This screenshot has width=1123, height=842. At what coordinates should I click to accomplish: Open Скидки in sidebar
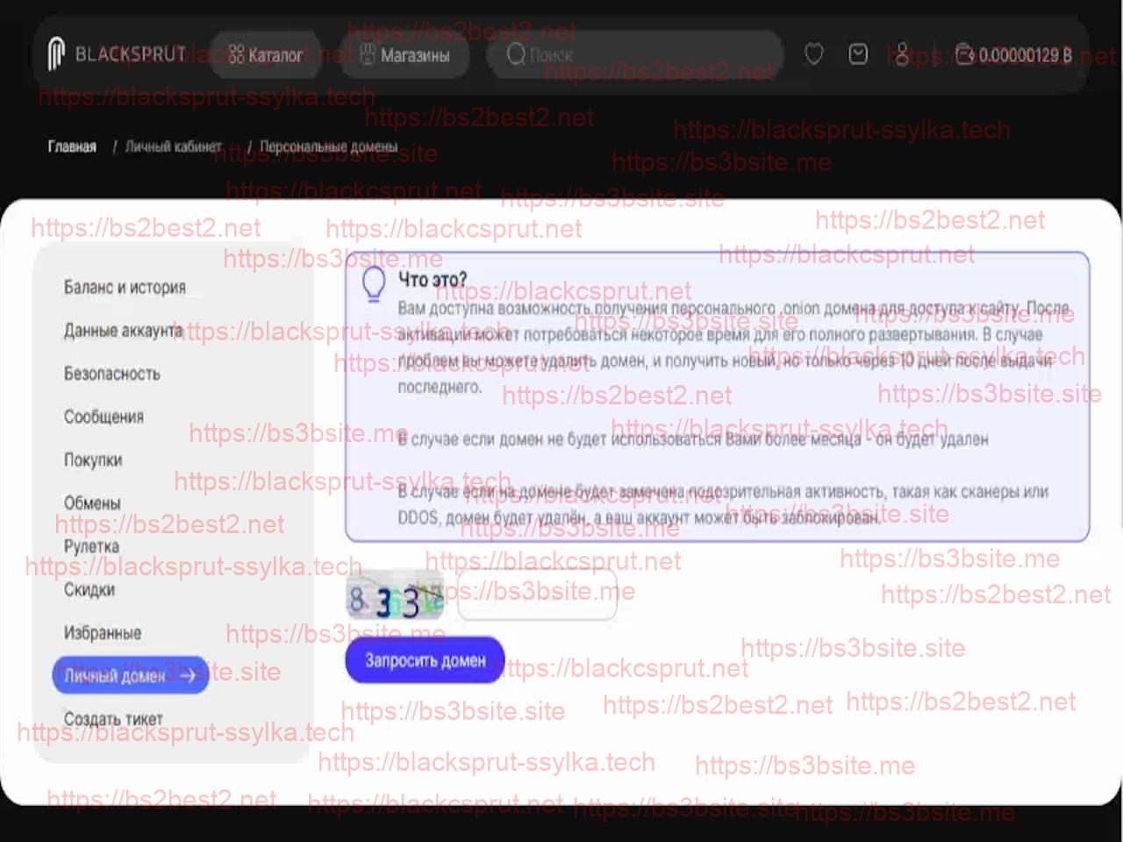[89, 589]
